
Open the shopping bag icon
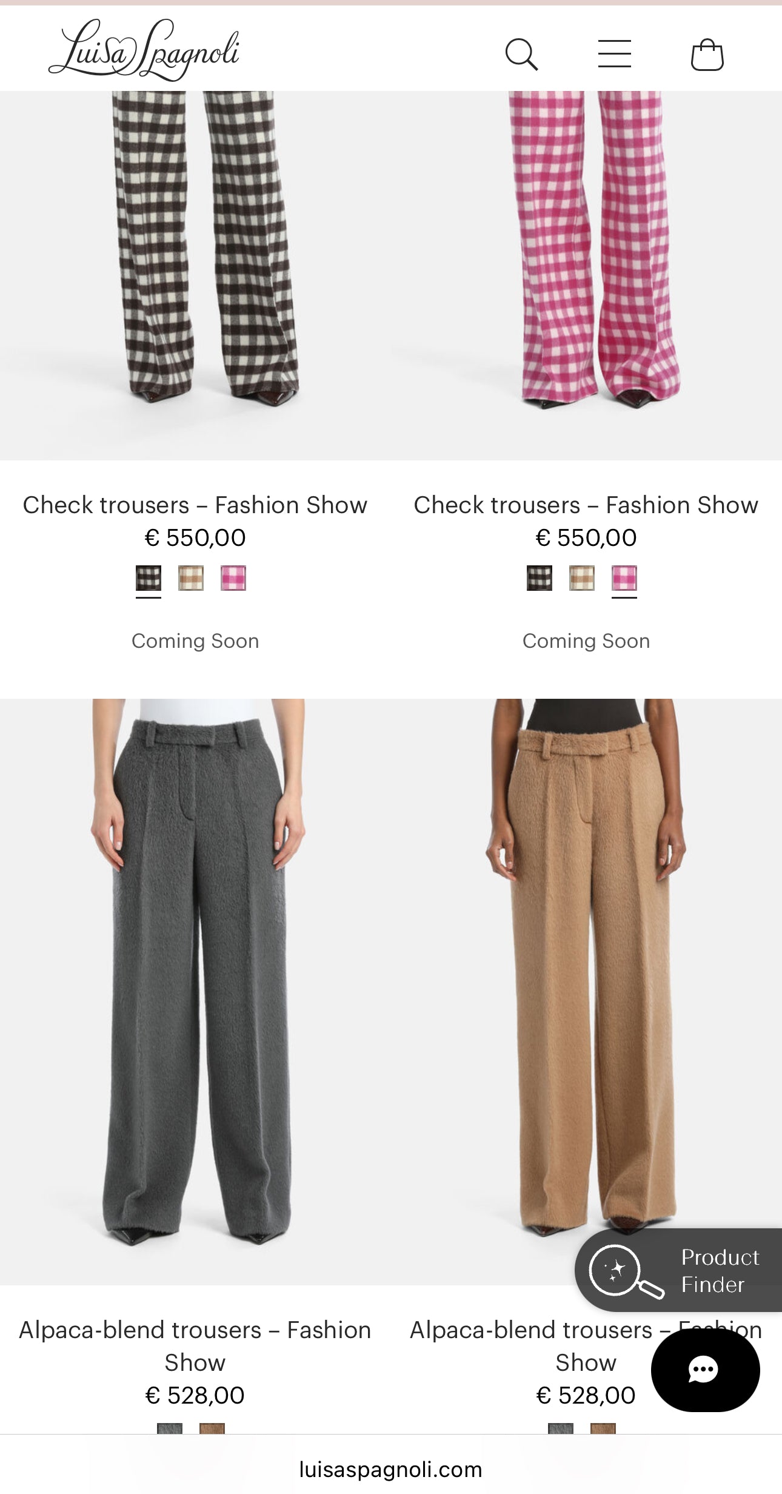[x=707, y=55]
